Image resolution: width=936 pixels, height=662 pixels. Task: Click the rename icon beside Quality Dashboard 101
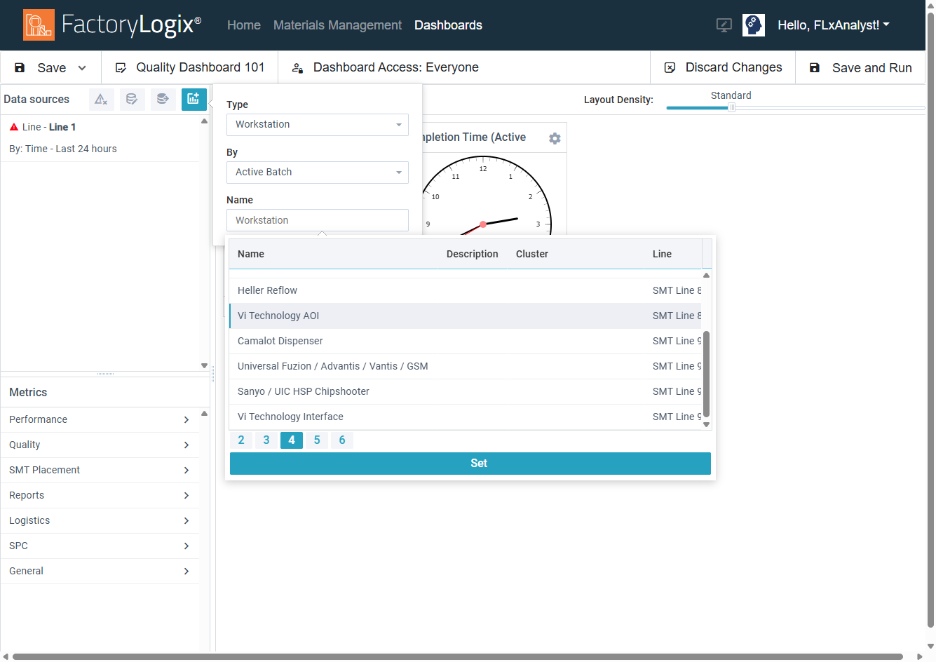click(121, 67)
